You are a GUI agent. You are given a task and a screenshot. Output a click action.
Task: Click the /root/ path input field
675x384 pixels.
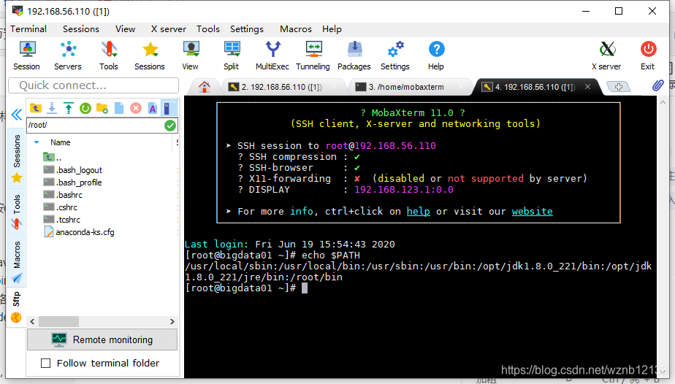pos(96,125)
